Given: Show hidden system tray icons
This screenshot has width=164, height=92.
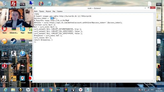Looking at the screenshot, I should point(137,90).
